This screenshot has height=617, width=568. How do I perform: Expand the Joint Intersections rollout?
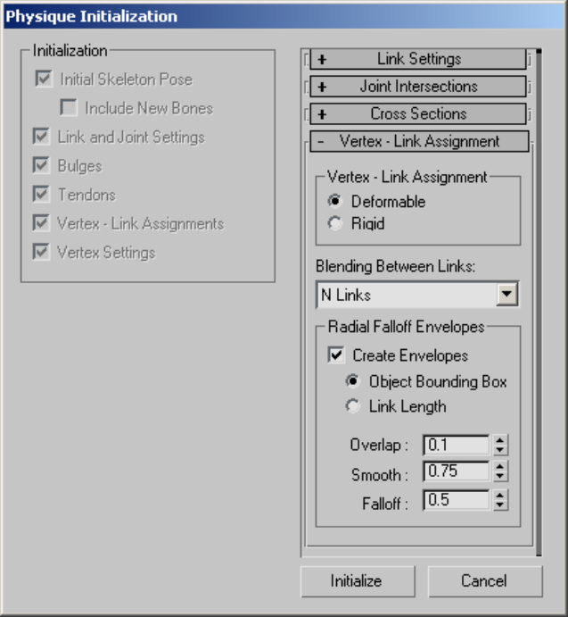pos(418,87)
